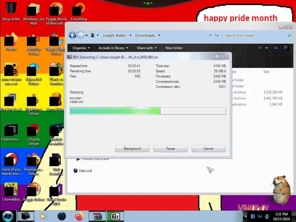Switch to 7-Zip taskbar button

click(115, 216)
